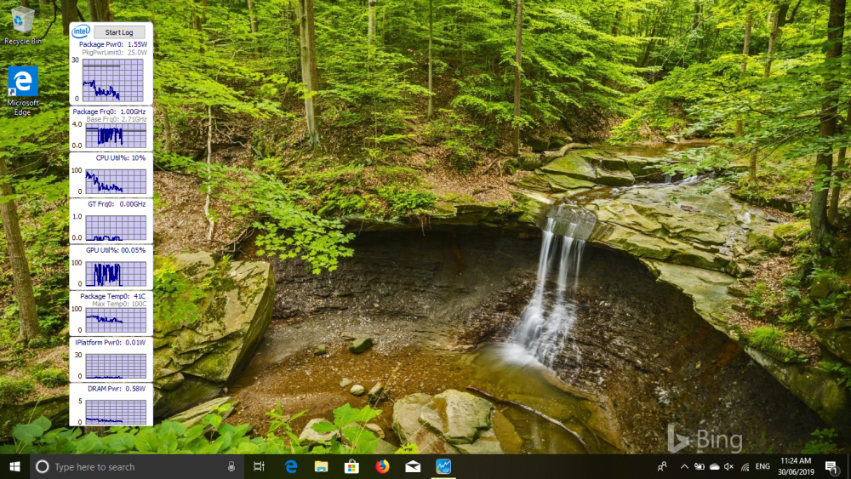Open the Wi-Fi network tray icon
Image resolution: width=851 pixels, height=479 pixels.
(x=745, y=466)
